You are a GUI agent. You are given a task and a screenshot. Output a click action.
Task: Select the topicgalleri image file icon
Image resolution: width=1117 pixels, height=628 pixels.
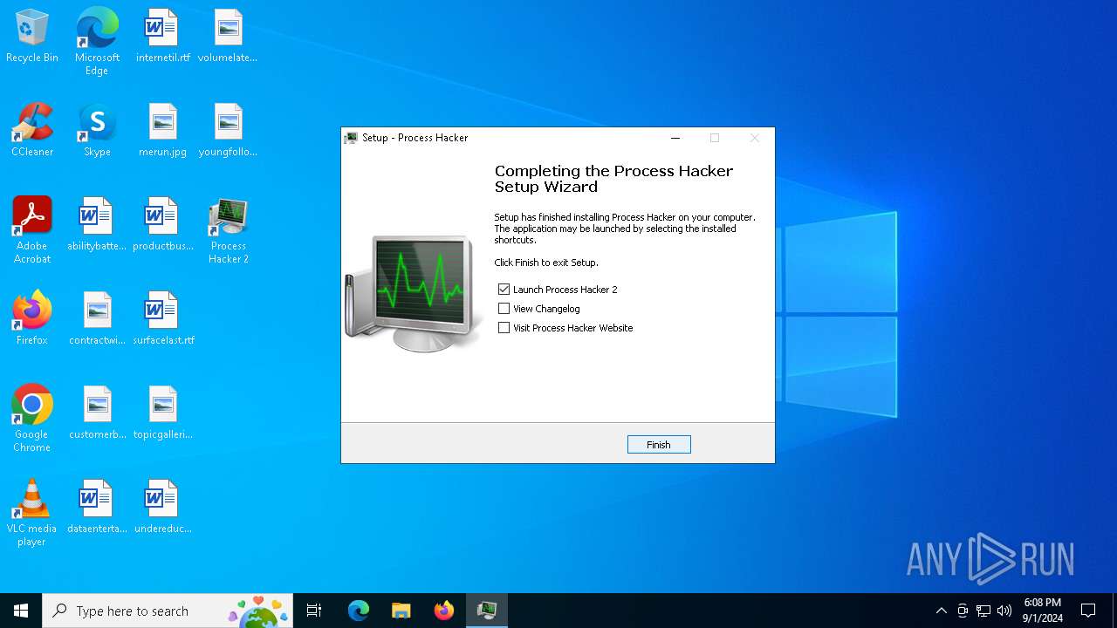click(162, 413)
